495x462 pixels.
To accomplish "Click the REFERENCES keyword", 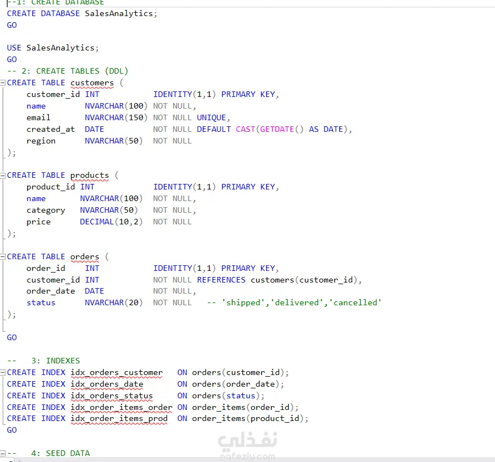I will [221, 280].
